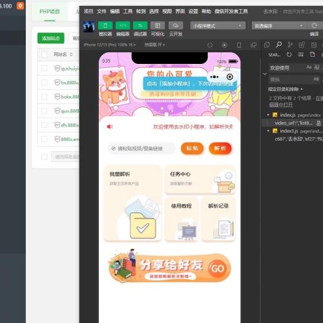
Task: Open new search editor file icon
Action: [312, 54]
